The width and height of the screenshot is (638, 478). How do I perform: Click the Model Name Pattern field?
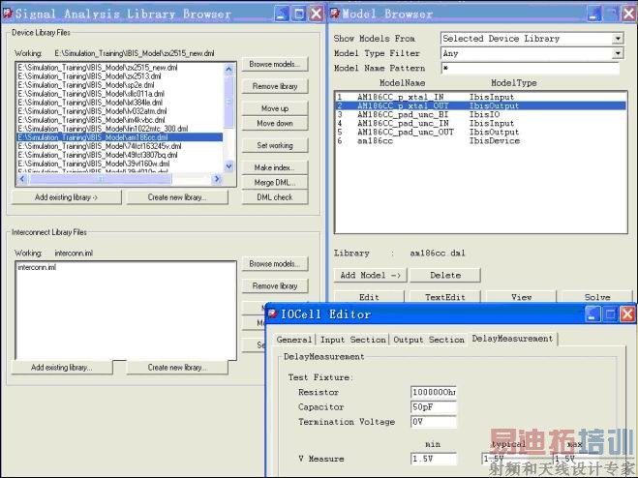pos(531,68)
